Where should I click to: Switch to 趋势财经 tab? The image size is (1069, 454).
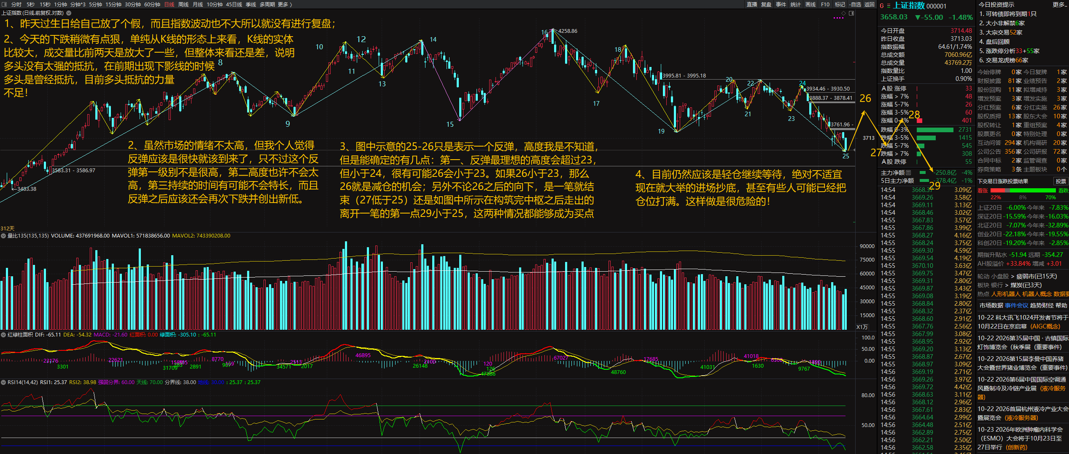[1042, 305]
